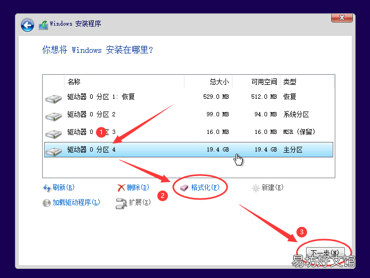Screen dimensions: 370x278
Task: Sort by the 总大小 column header
Action: [x=208, y=82]
